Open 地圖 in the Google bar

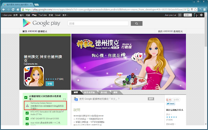(28, 15)
